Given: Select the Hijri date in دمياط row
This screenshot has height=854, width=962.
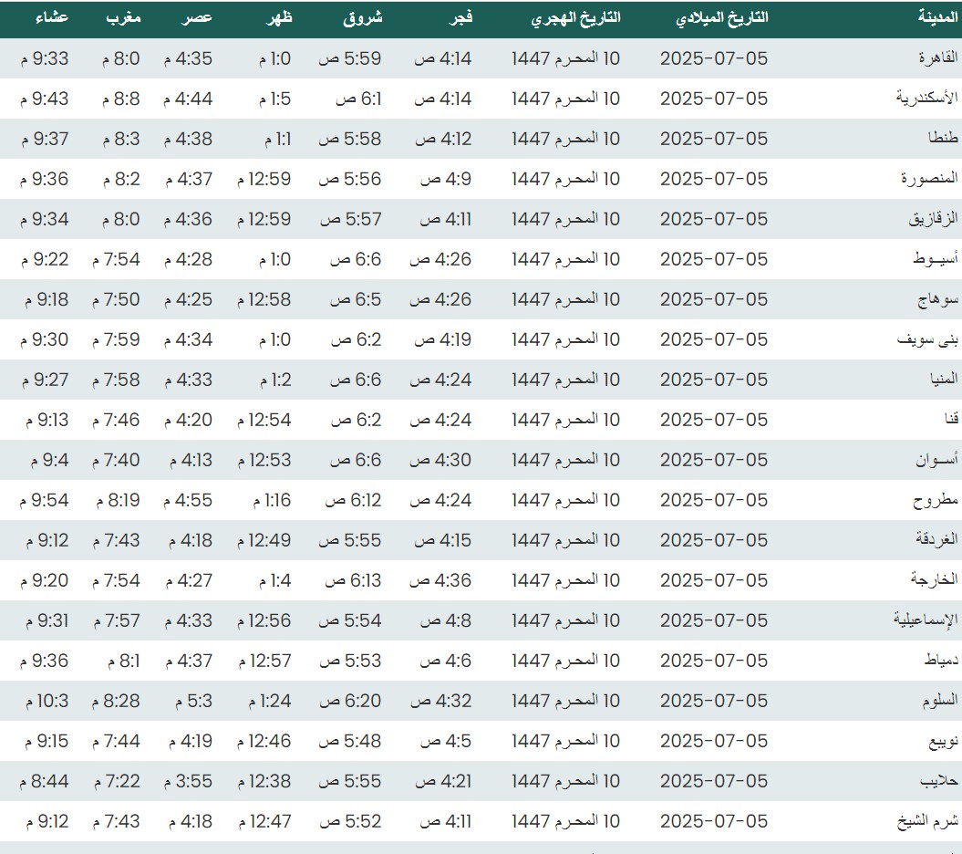Looking at the screenshot, I should 565,661.
